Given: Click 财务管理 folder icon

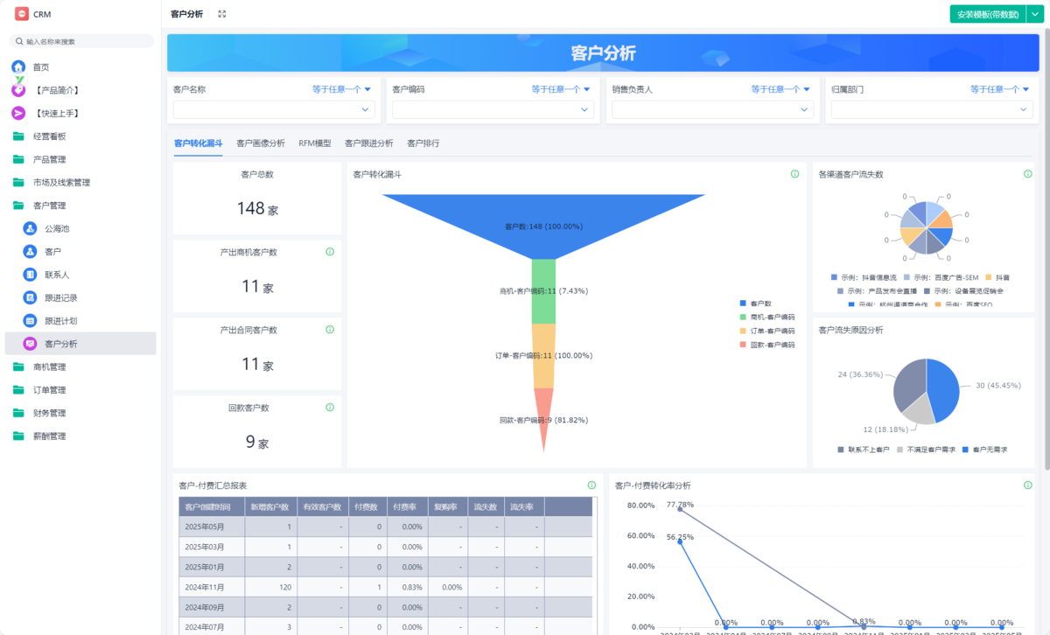Looking at the screenshot, I should coord(18,413).
